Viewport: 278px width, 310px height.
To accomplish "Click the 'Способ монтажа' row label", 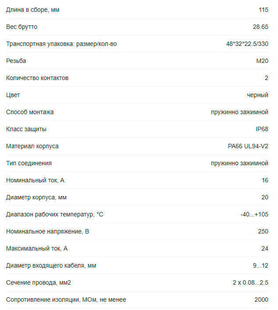I will coord(30,112).
